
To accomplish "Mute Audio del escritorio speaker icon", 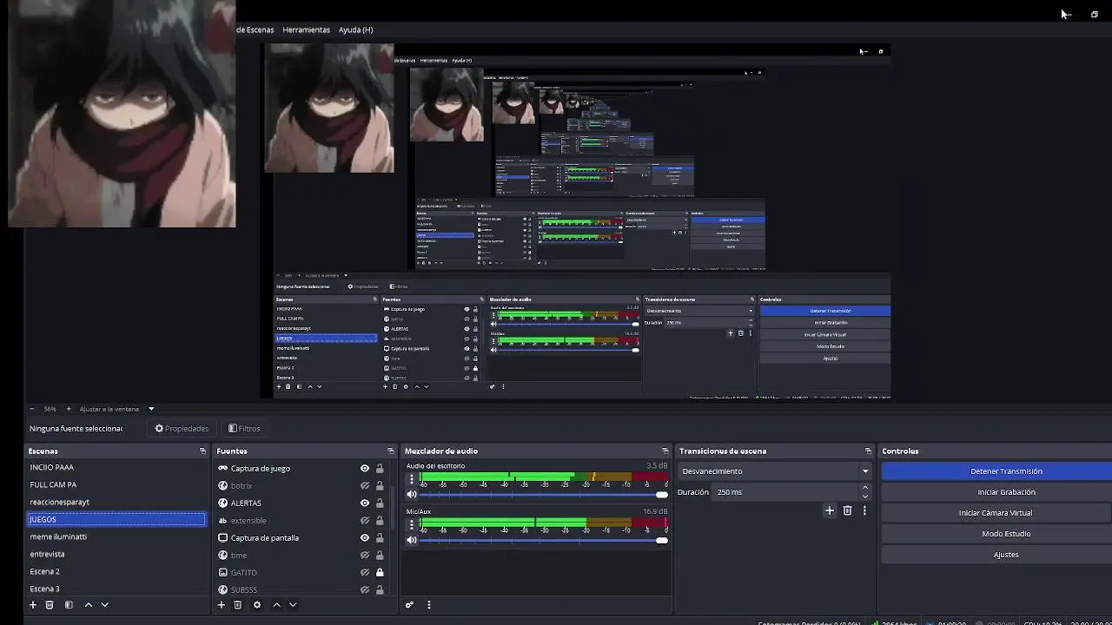I will pyautogui.click(x=412, y=494).
